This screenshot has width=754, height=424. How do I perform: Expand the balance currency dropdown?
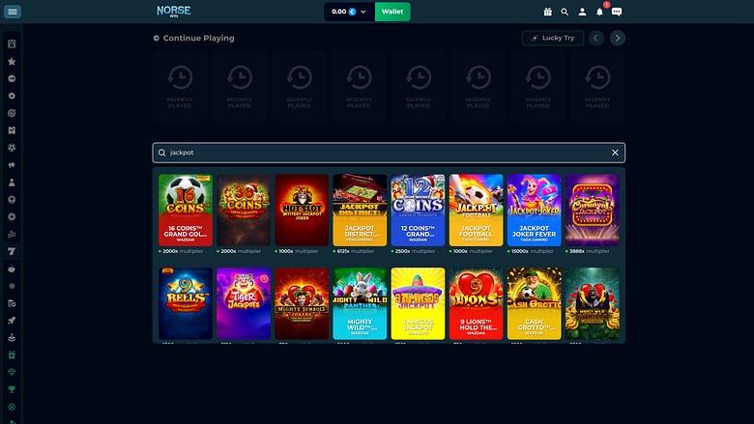(363, 12)
